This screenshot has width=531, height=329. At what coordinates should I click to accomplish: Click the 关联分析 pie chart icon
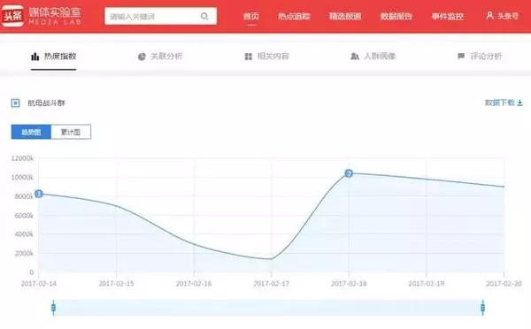coord(142,57)
